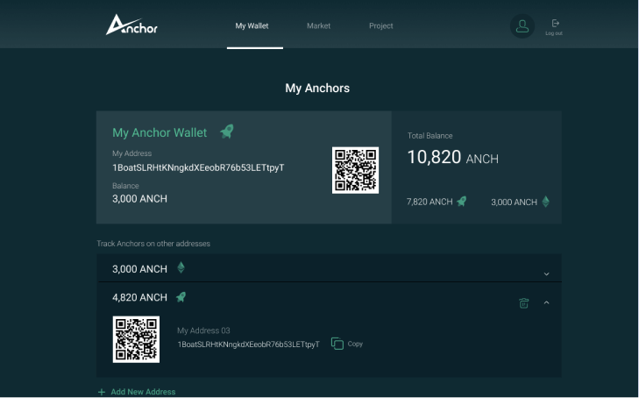Click the 7,820 ANCH balance value
639x398 pixels.
(x=430, y=202)
